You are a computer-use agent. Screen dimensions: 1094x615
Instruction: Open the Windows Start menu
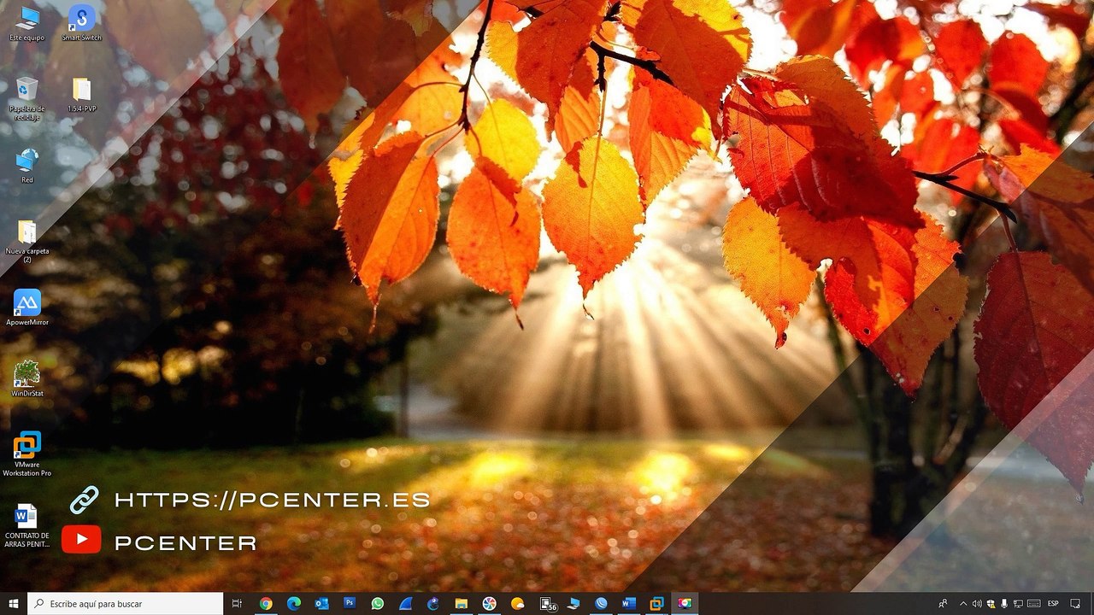click(14, 604)
